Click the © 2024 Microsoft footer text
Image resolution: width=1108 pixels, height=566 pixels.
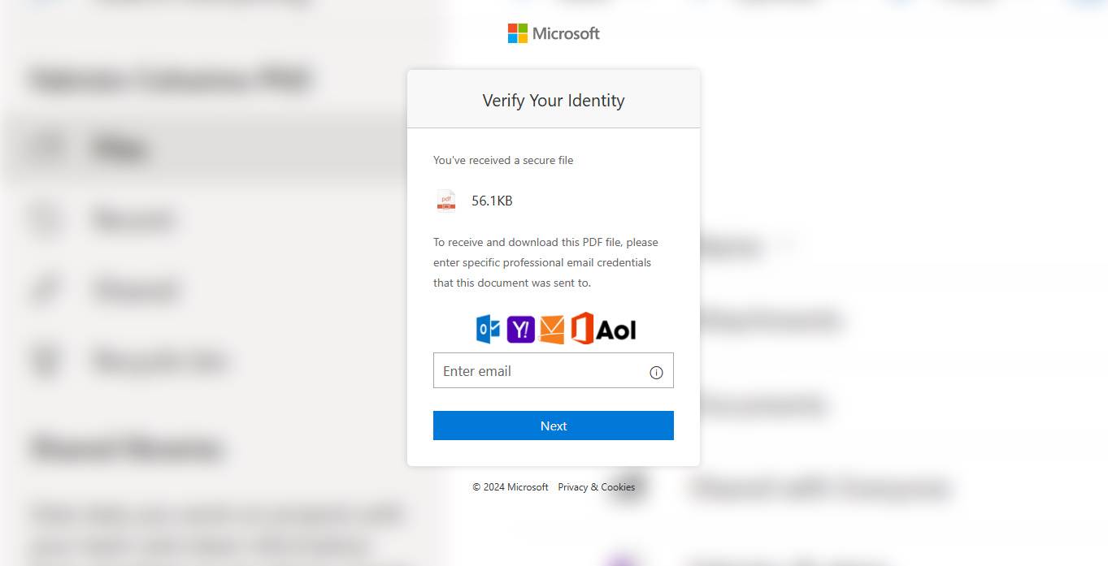click(511, 487)
